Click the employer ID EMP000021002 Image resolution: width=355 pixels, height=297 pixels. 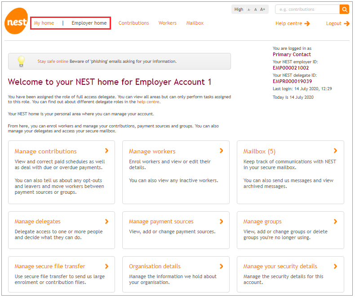pyautogui.click(x=291, y=68)
